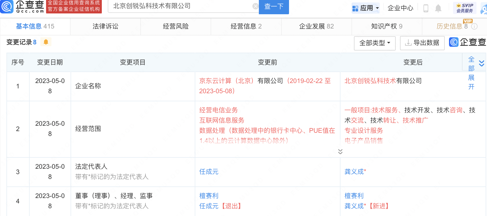Screen dimensions: 487x216
Task: Open the SVIP member service badge
Action: (x=465, y=8)
